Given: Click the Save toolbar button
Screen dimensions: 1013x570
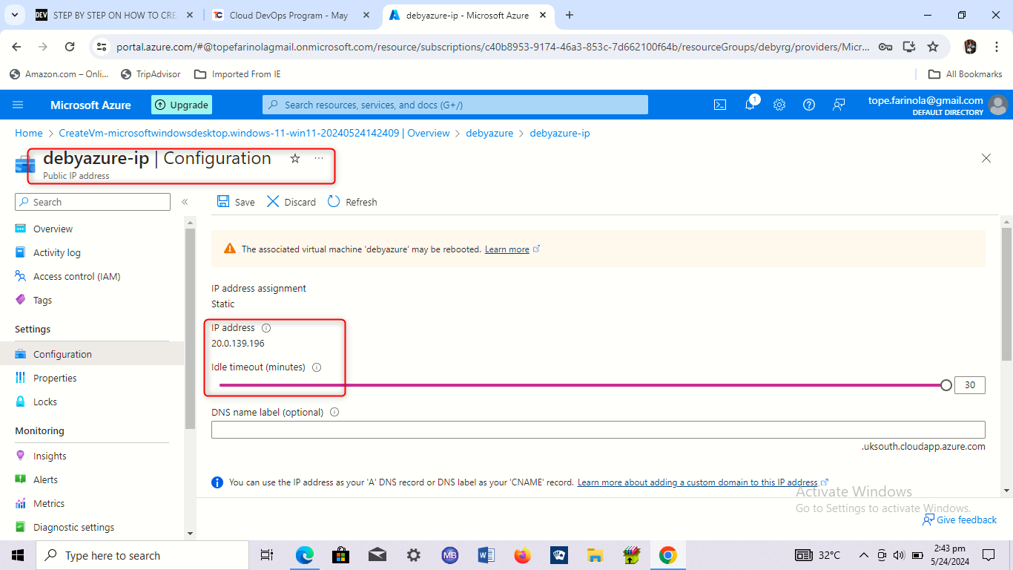Looking at the screenshot, I should (x=236, y=202).
